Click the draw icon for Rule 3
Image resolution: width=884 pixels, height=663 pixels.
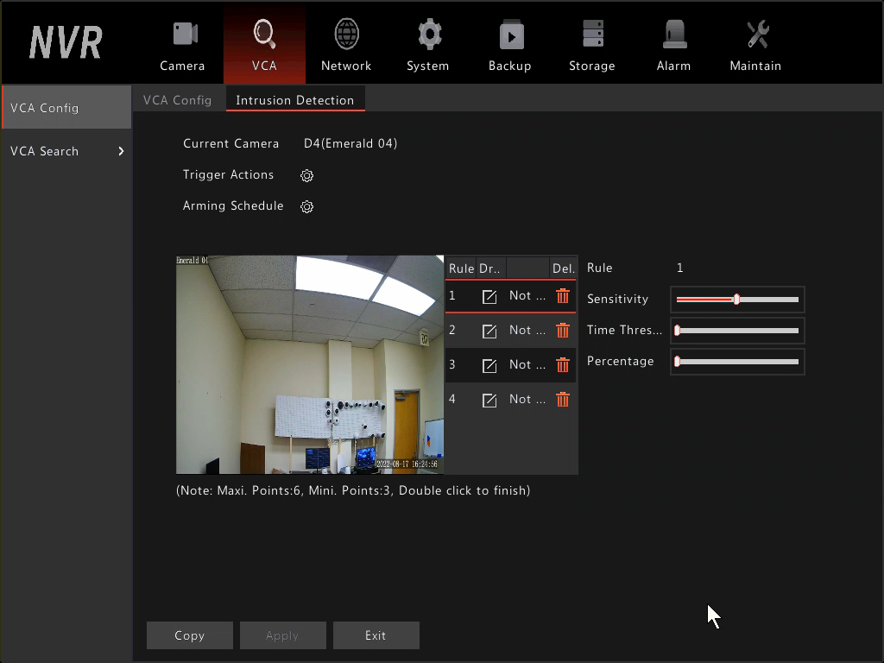coord(489,364)
